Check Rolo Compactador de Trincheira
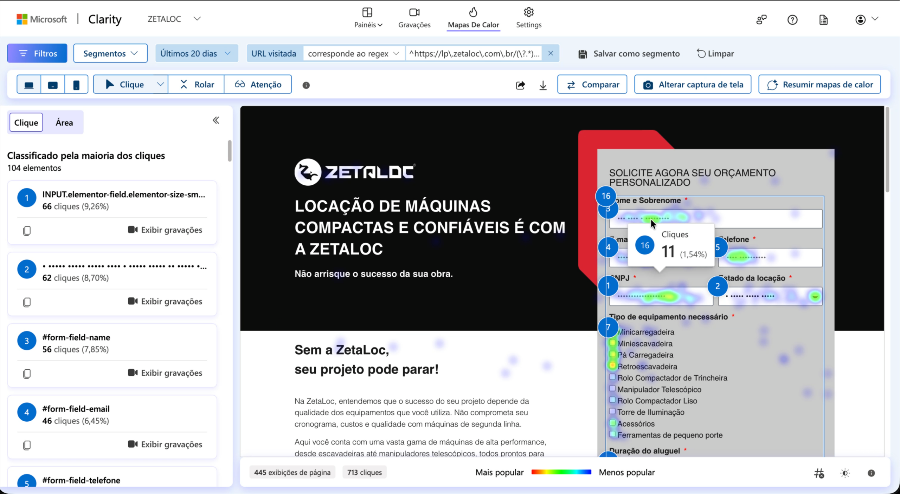This screenshot has width=900, height=494. 612,377
